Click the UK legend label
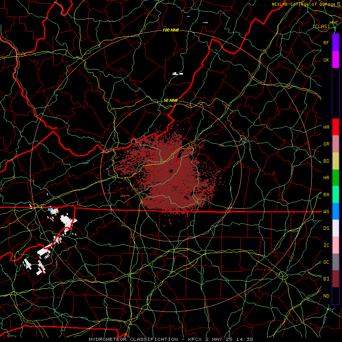The height and width of the screenshot is (342, 342). [326, 60]
